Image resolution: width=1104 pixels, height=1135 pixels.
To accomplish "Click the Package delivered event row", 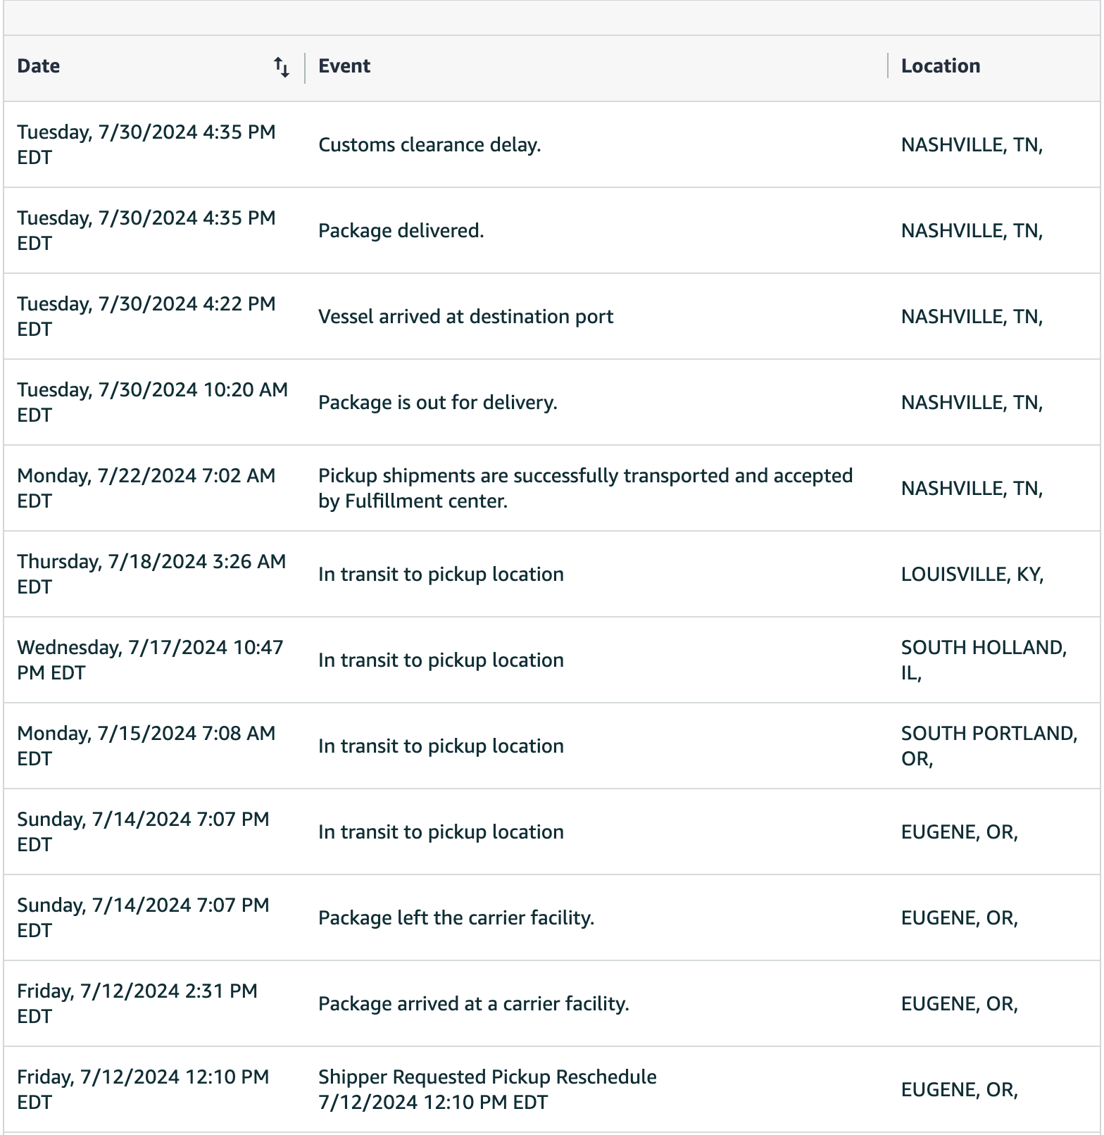I will (x=401, y=231).
